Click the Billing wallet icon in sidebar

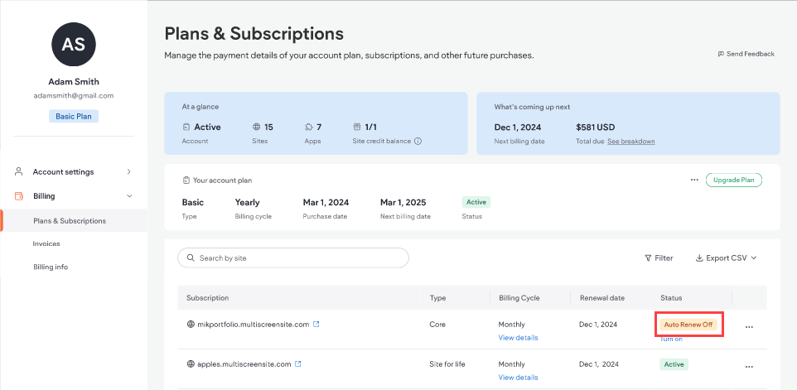tap(19, 196)
